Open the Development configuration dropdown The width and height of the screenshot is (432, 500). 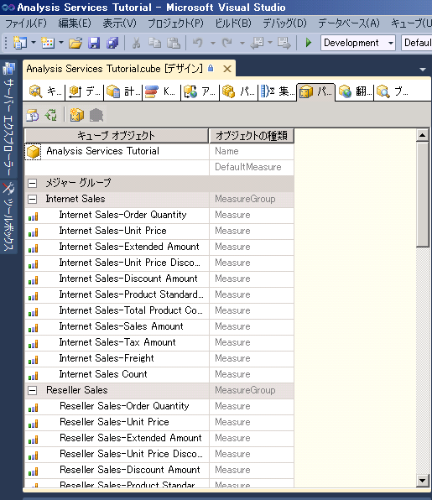click(391, 43)
